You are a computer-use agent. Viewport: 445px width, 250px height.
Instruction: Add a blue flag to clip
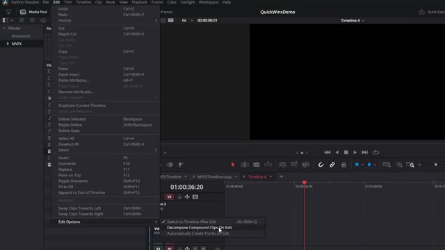tap(357, 165)
